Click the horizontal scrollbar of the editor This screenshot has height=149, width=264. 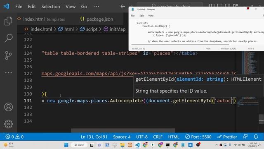[x=123, y=130]
